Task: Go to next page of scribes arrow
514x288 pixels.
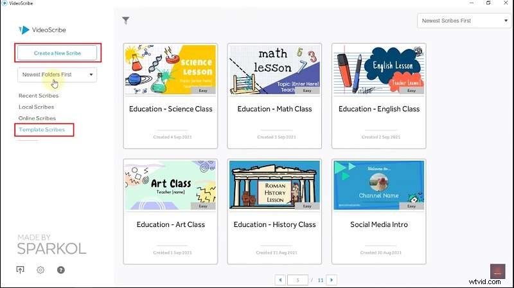Action: point(332,280)
